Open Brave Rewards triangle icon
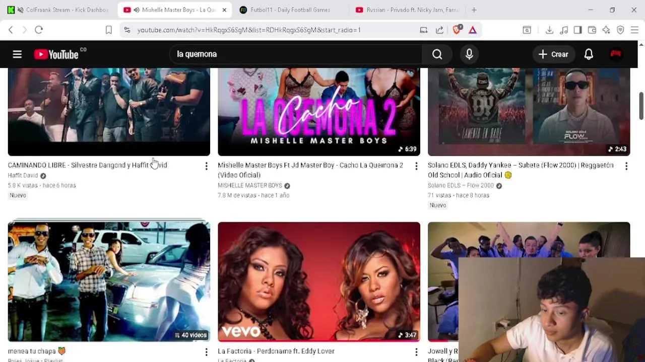This screenshot has height=362, width=645. pos(473,30)
